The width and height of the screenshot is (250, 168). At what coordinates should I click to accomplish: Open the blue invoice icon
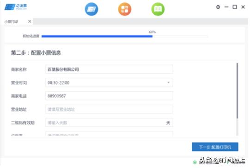tap(91, 9)
